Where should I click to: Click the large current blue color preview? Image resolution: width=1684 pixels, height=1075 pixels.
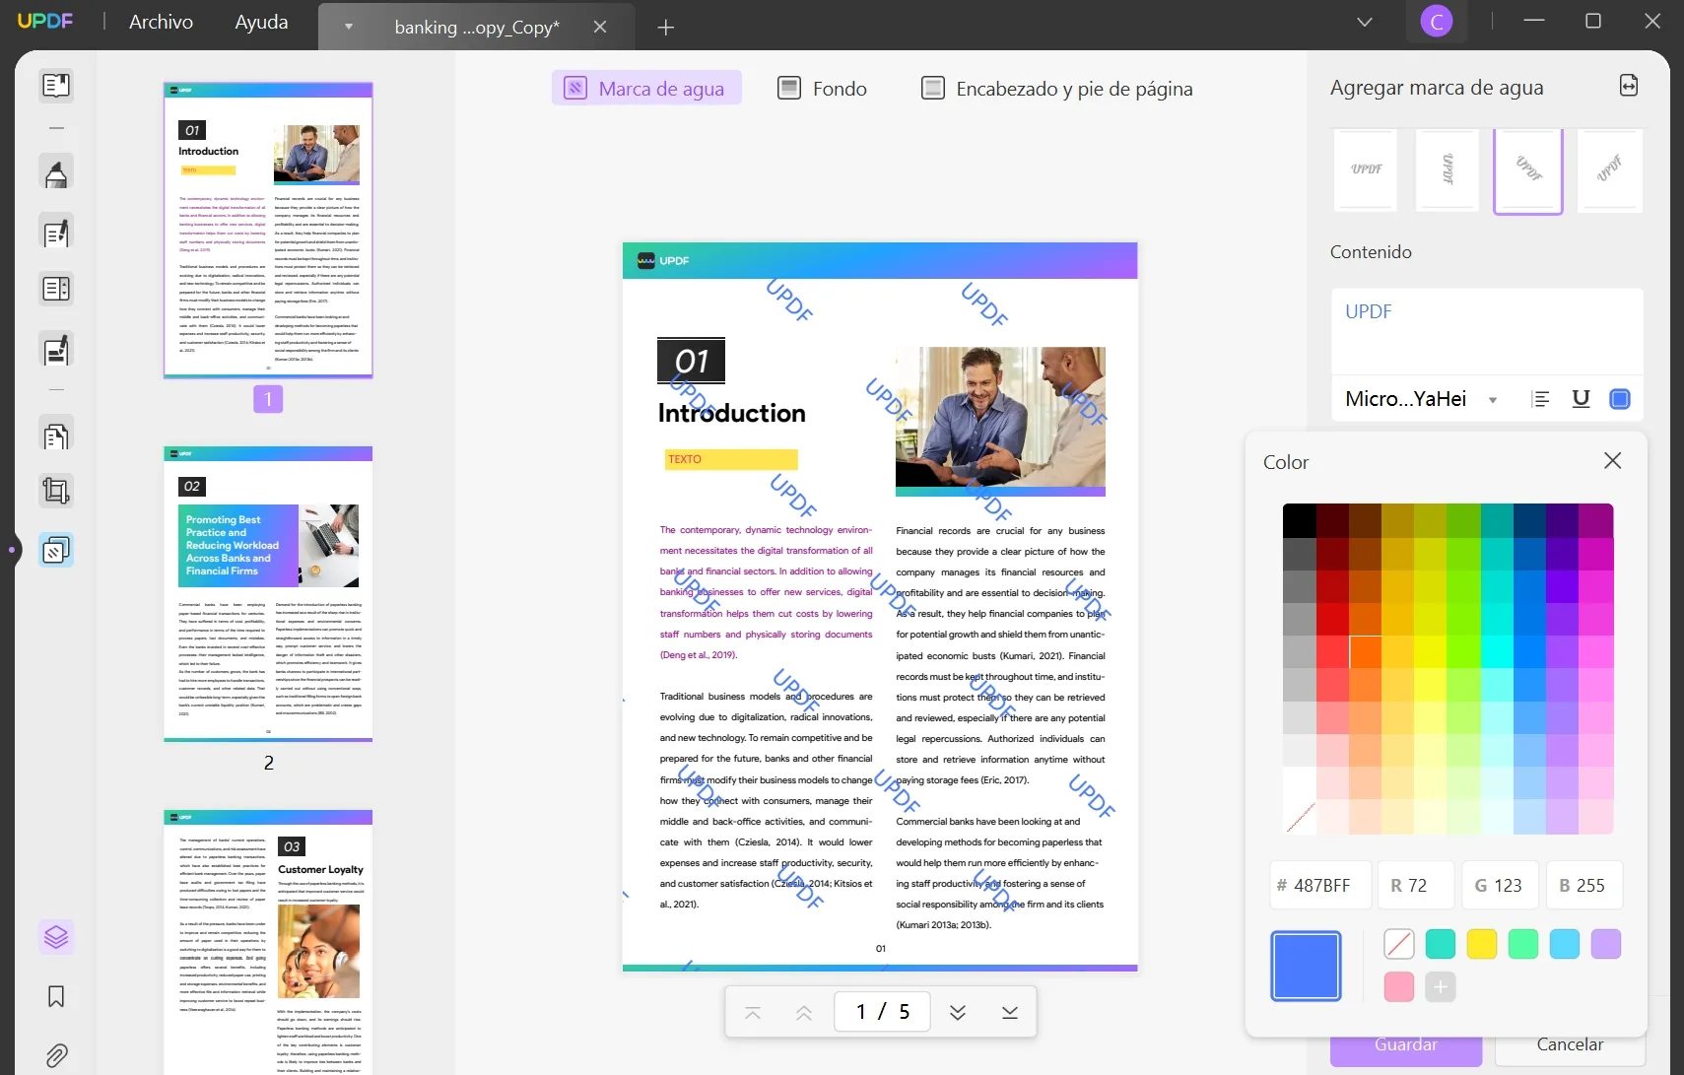click(1306, 966)
